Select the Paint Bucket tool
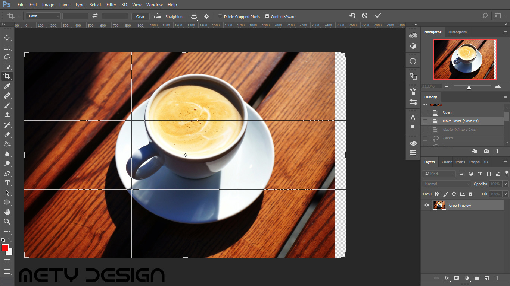 coord(7,144)
